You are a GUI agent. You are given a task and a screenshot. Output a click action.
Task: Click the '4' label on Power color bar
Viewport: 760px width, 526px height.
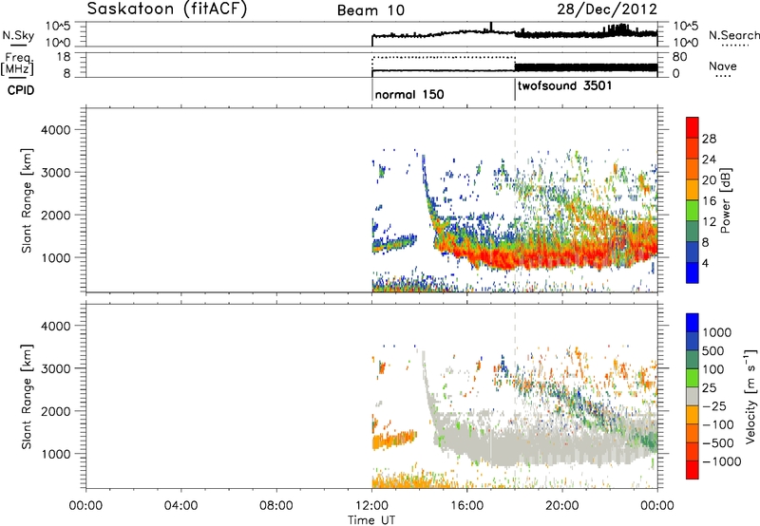(x=705, y=263)
